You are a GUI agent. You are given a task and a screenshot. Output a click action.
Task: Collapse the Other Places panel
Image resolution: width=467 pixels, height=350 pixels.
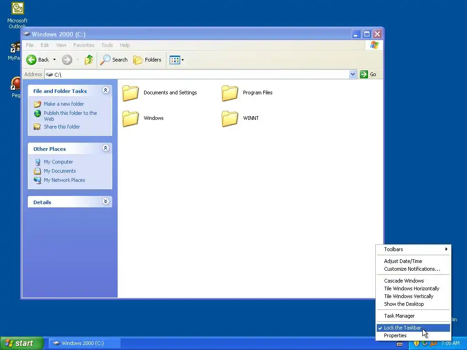coord(105,148)
